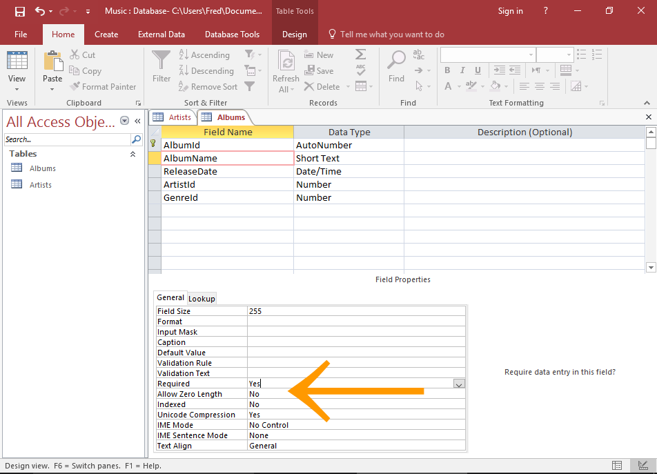Viewport: 657px width, 474px height.
Task: Toggle Italic text formatting
Action: 461,70
